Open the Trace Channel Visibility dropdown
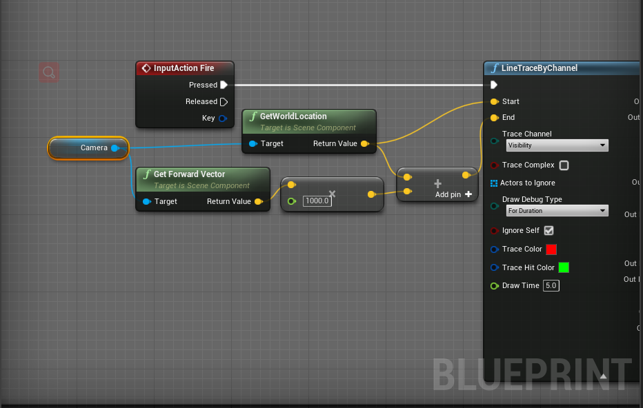643x408 pixels. pos(557,145)
